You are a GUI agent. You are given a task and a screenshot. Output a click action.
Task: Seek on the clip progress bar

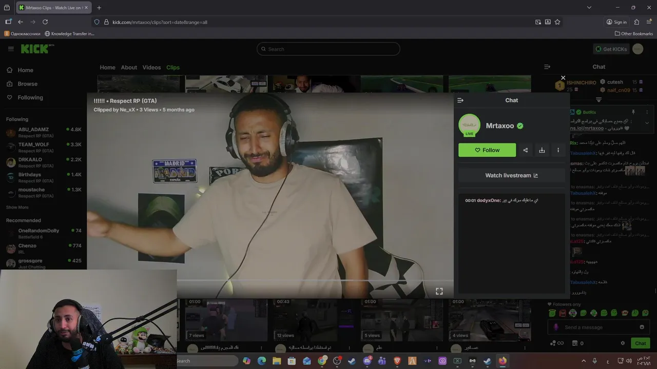(270, 280)
